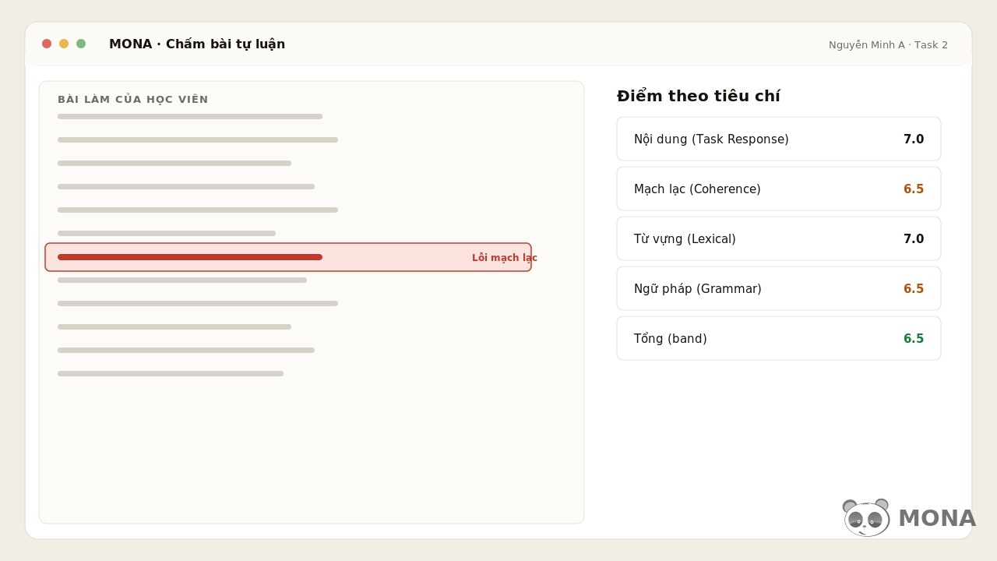The height and width of the screenshot is (561, 997).
Task: Click the "Lỗi mạch lạc" error tag
Action: 504,258
